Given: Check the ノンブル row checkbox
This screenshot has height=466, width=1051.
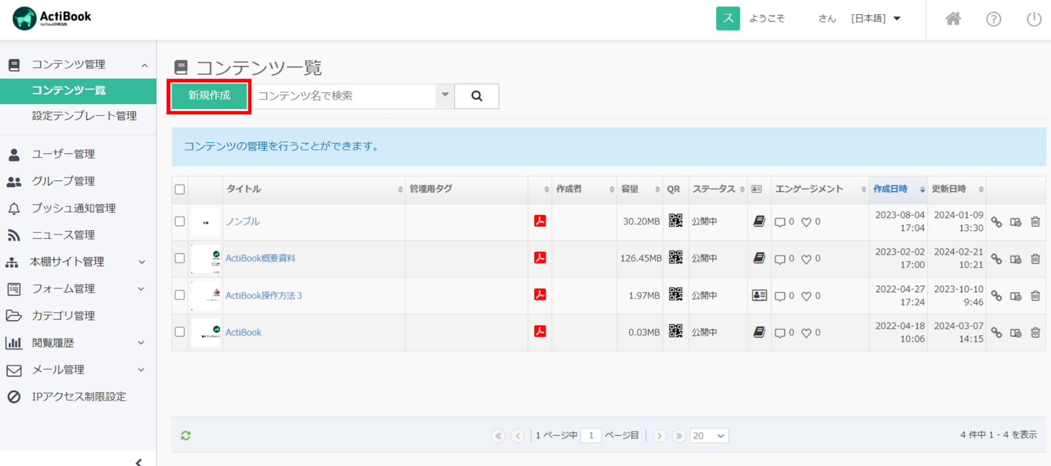Looking at the screenshot, I should click(180, 221).
